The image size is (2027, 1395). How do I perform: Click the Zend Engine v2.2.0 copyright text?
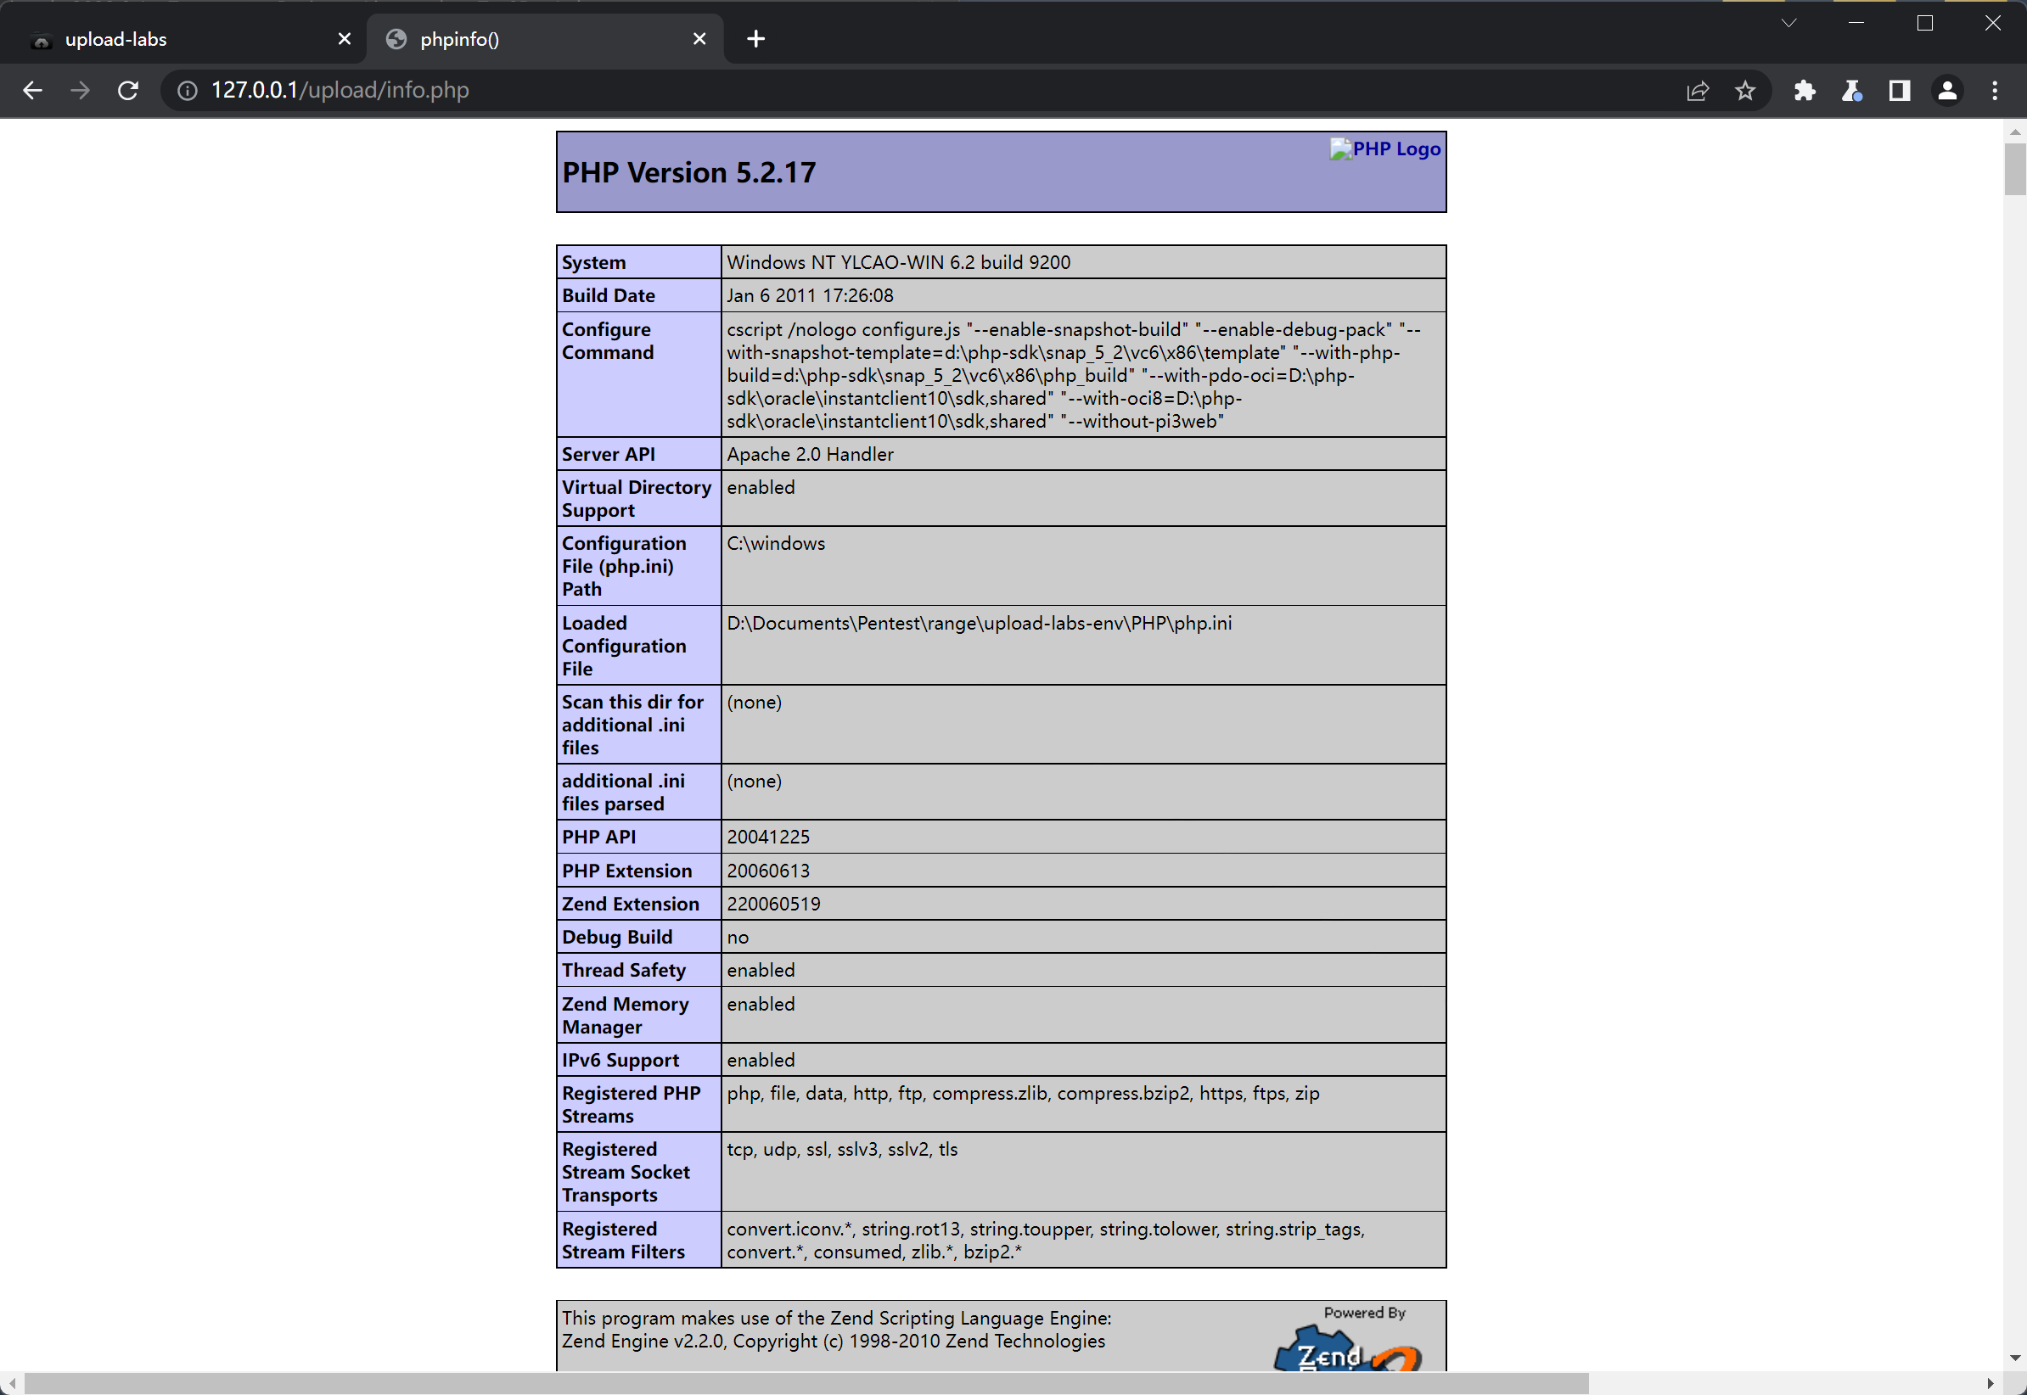click(833, 1342)
